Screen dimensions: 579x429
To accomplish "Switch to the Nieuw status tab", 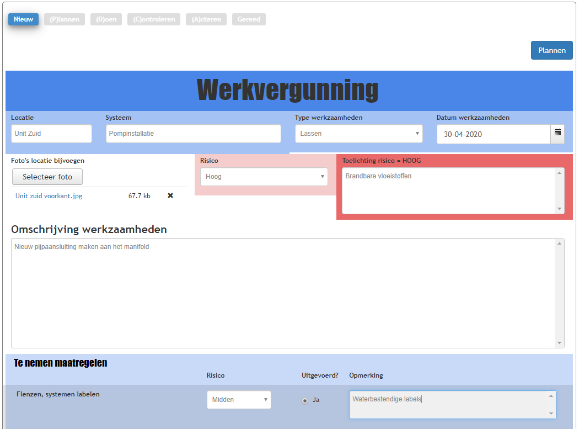I will click(23, 19).
